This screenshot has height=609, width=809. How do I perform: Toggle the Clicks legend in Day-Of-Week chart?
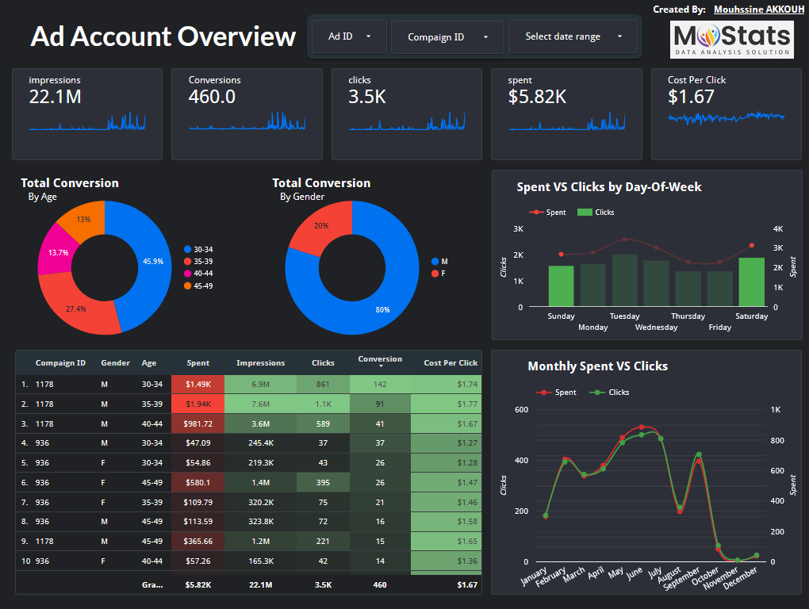point(596,213)
